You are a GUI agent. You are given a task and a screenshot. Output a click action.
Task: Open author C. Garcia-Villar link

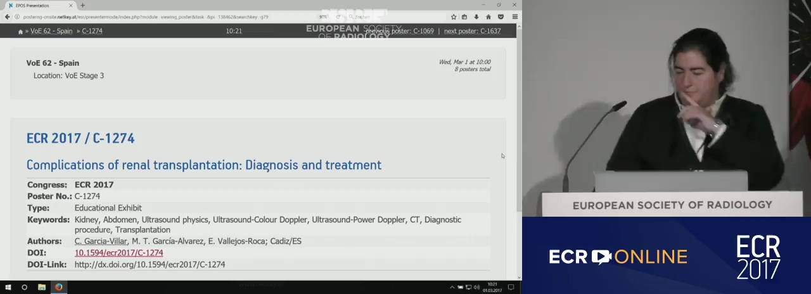click(x=101, y=241)
